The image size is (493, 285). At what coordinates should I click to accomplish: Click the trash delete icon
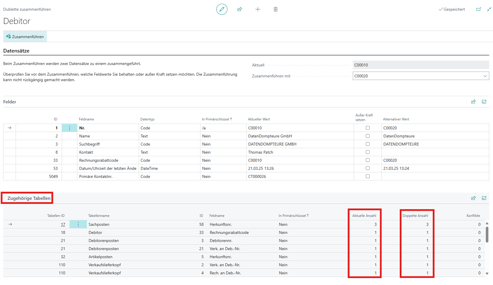[275, 9]
